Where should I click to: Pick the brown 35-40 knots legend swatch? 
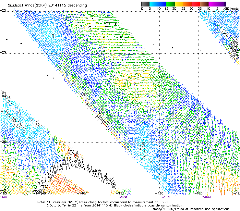point(204,4)
